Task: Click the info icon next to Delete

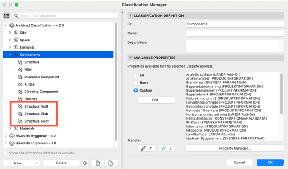Action: coord(85,163)
